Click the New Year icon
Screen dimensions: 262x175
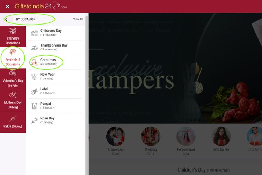coord(34,77)
